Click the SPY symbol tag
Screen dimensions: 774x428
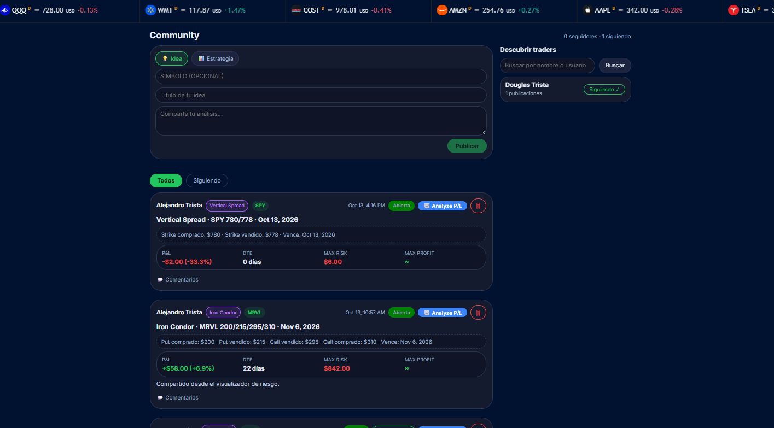point(260,206)
